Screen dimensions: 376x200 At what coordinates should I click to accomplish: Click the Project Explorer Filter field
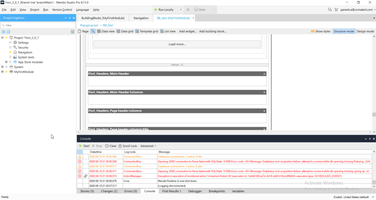[38, 25]
